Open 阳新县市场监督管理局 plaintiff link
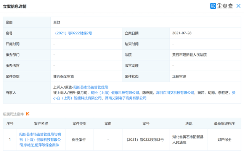 point(91,87)
